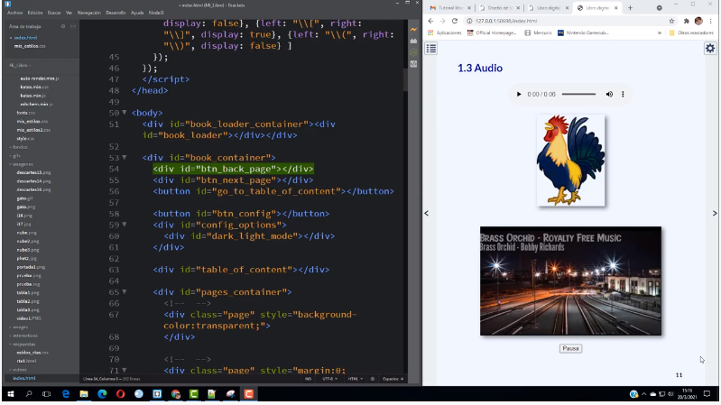721x405 pixels.
Task: Open Mi_Libro project dropdown
Action: click(20, 65)
